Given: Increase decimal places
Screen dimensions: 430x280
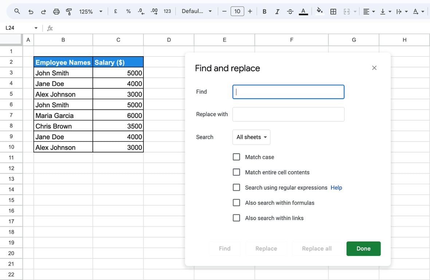Looking at the screenshot, I should [x=154, y=11].
